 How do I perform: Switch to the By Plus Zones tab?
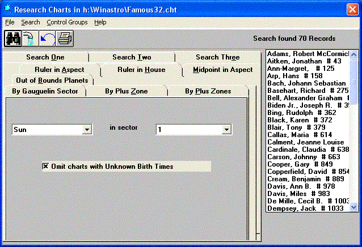[208, 91]
